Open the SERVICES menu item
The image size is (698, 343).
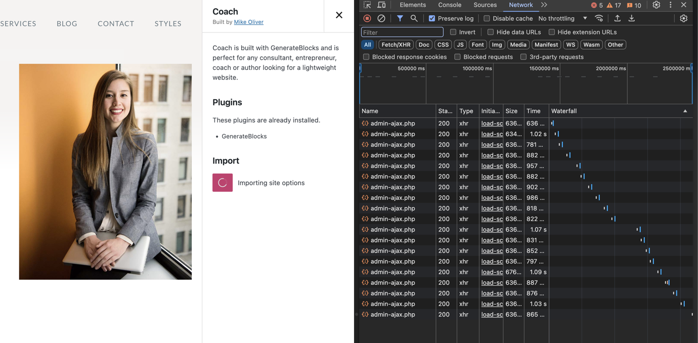18,23
